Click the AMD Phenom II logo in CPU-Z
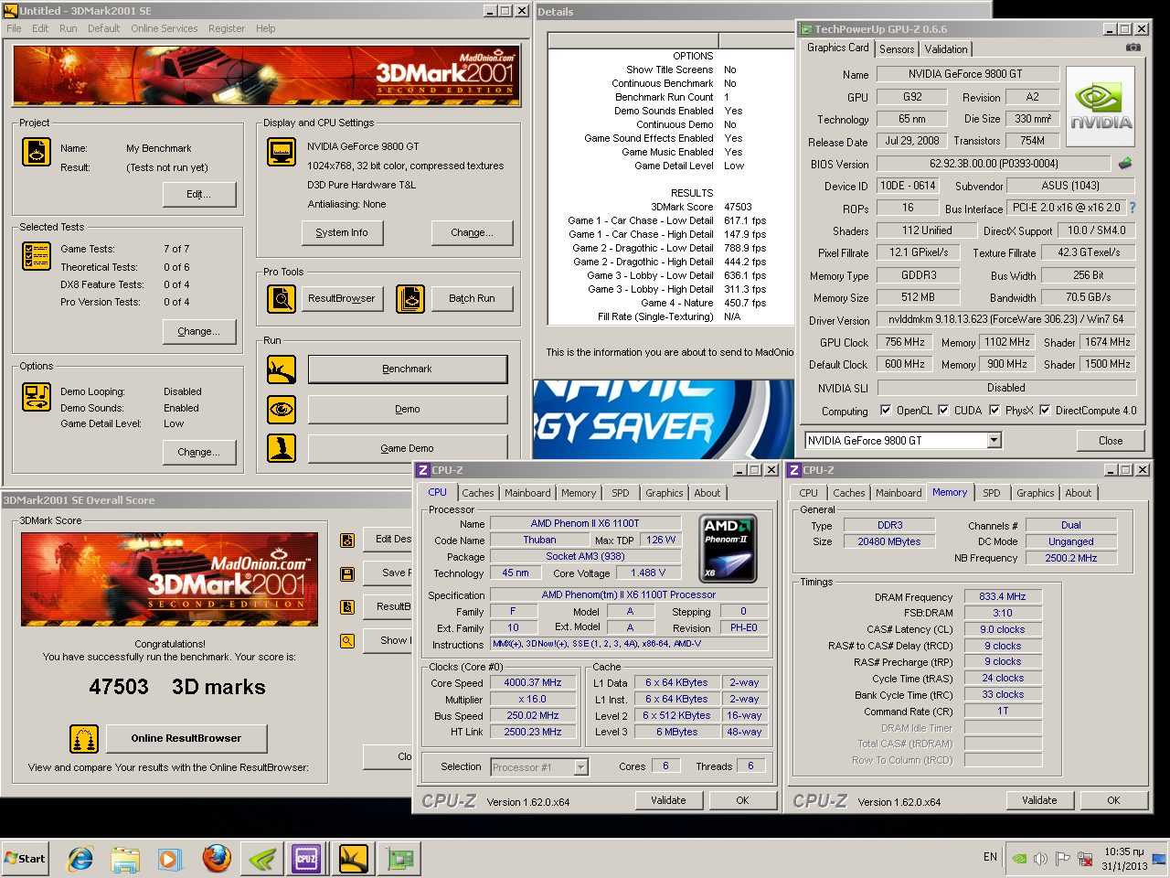This screenshot has height=878, width=1170. [x=729, y=549]
